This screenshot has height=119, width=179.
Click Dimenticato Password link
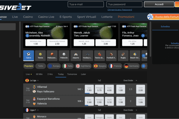[120, 10]
